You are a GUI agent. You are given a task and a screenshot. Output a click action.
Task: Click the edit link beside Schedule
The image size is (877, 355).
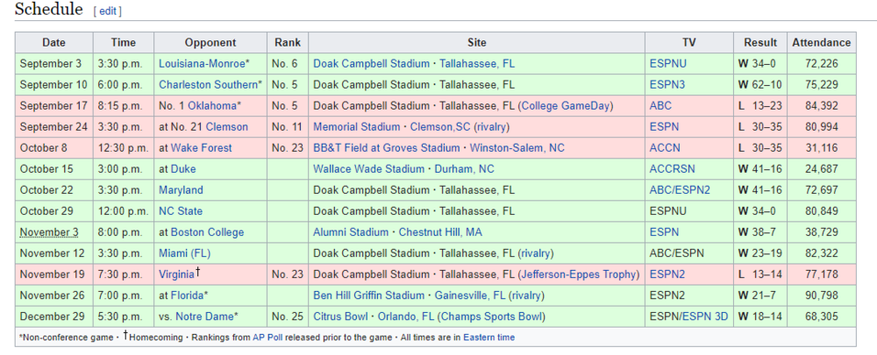pyautogui.click(x=107, y=11)
